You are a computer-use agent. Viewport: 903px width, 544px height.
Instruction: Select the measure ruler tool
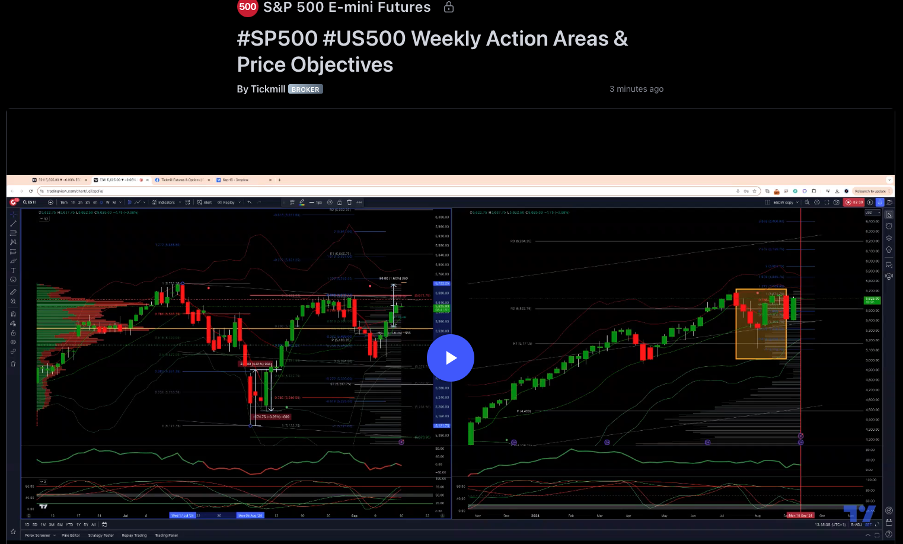13,292
